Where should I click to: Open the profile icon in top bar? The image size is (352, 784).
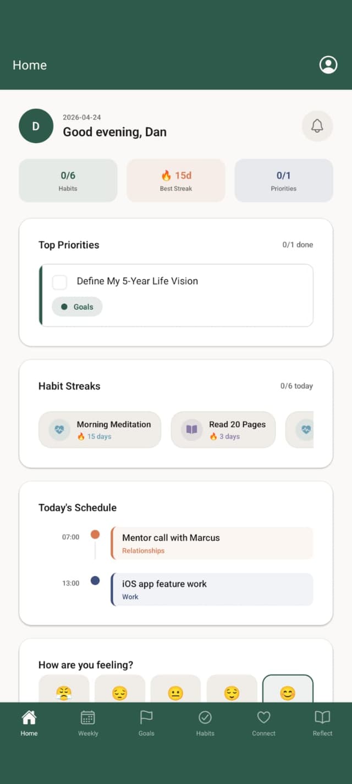click(x=328, y=64)
